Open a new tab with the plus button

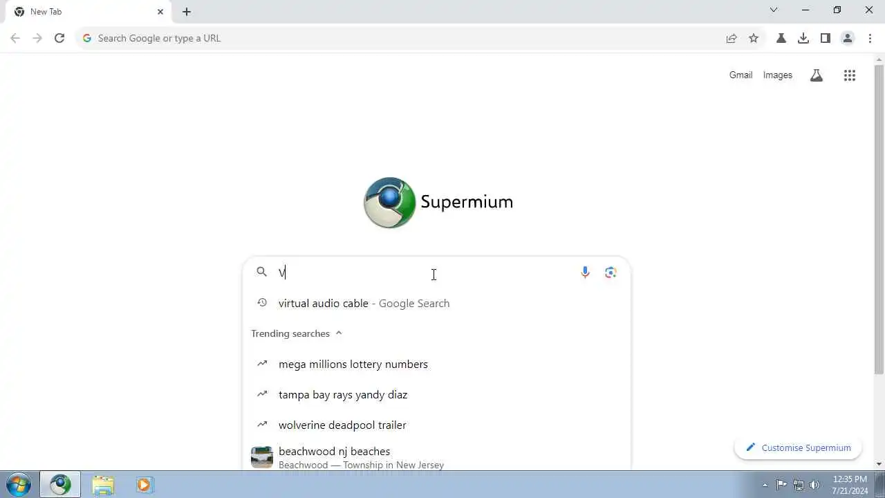pos(187,12)
